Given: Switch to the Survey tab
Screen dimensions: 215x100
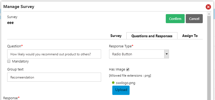Looking at the screenshot, I should click(x=116, y=36).
